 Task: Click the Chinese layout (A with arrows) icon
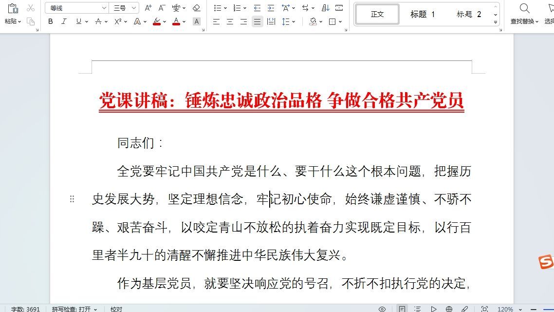point(285,8)
